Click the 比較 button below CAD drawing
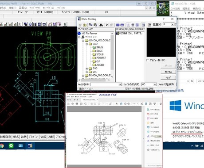This screenshot has width=204, height=168. pyautogui.click(x=51, y=137)
